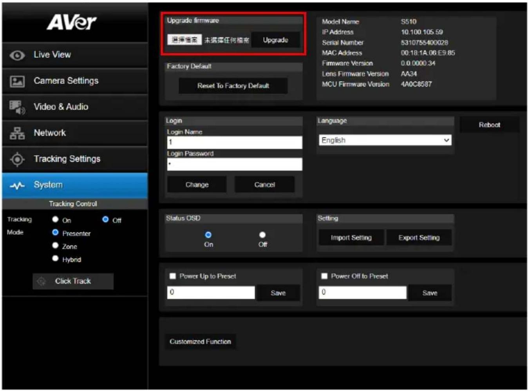Click the Cancel login button
This screenshot has height=391, width=528.
pyautogui.click(x=264, y=185)
